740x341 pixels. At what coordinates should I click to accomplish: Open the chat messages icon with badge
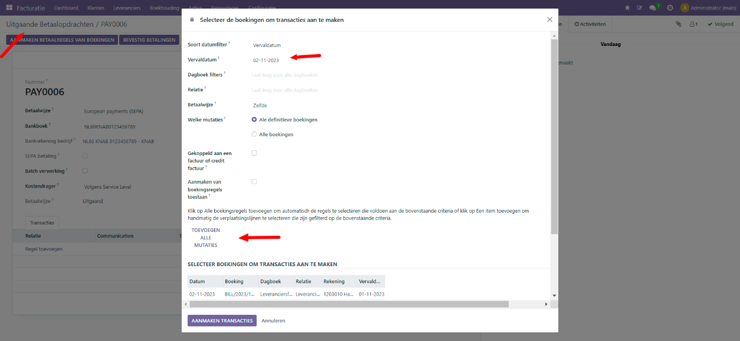tap(653, 8)
